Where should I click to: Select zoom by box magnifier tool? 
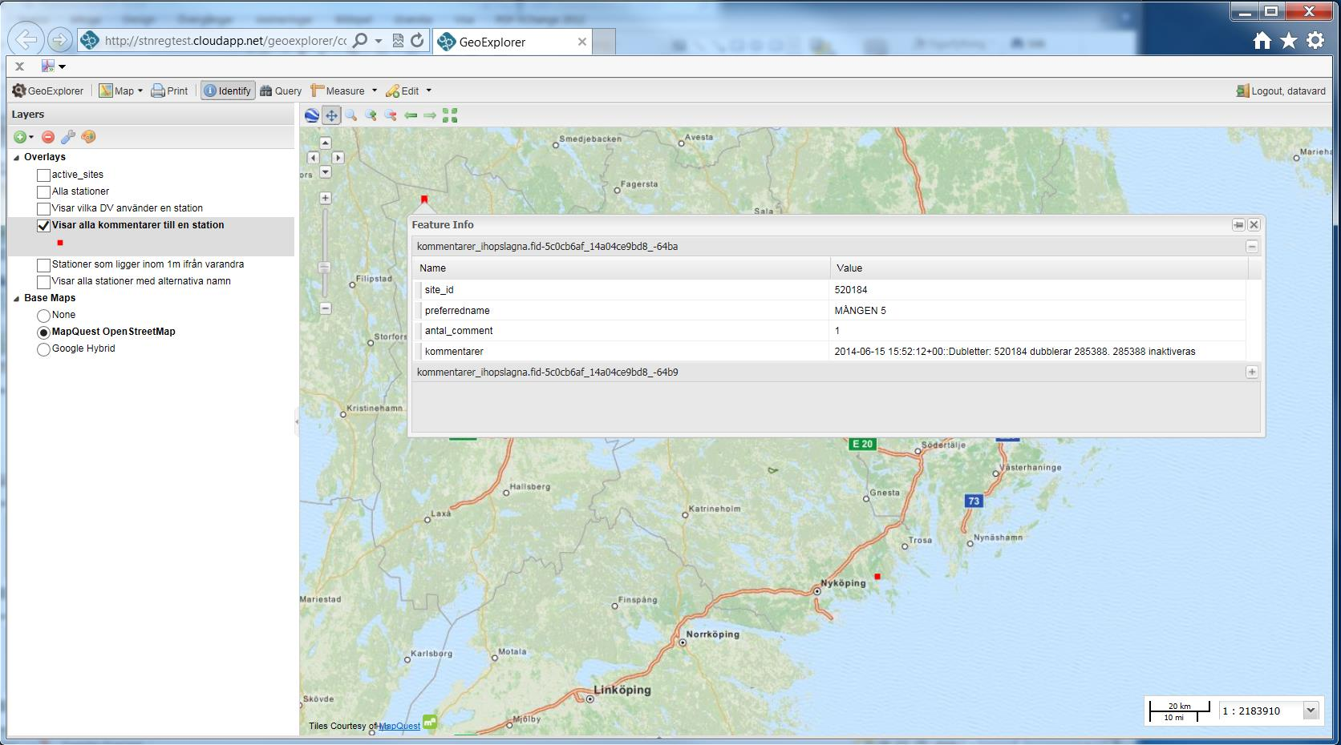[x=351, y=115]
